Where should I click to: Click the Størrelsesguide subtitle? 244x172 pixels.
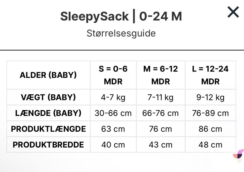point(121,33)
